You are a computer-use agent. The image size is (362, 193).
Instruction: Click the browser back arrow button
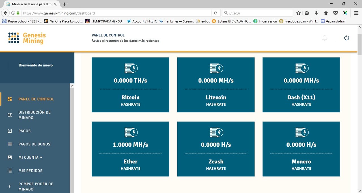point(5,13)
